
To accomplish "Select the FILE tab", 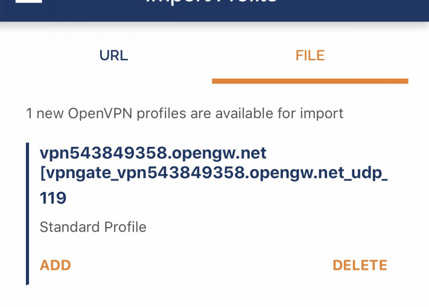I will pyautogui.click(x=310, y=55).
